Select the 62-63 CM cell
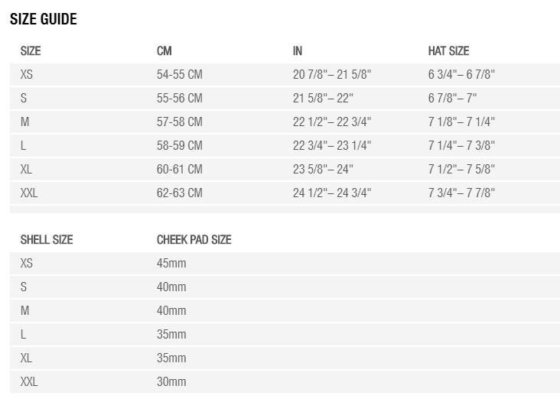 [x=180, y=193]
